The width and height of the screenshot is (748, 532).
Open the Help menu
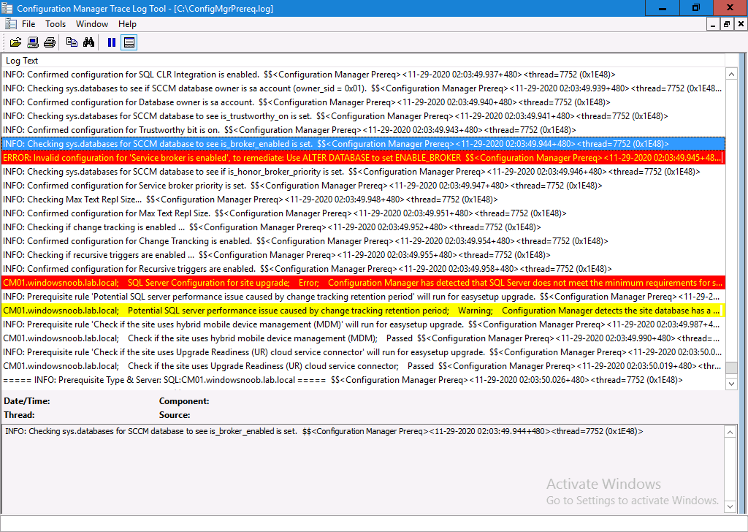pos(127,24)
